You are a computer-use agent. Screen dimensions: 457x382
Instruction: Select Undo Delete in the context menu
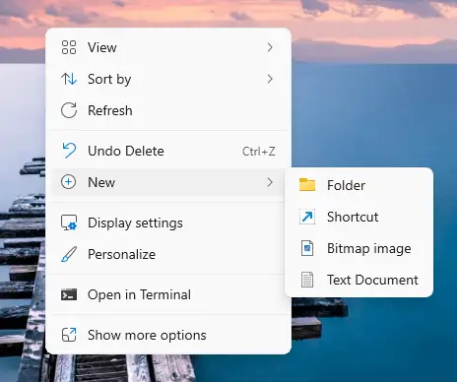[x=168, y=151]
